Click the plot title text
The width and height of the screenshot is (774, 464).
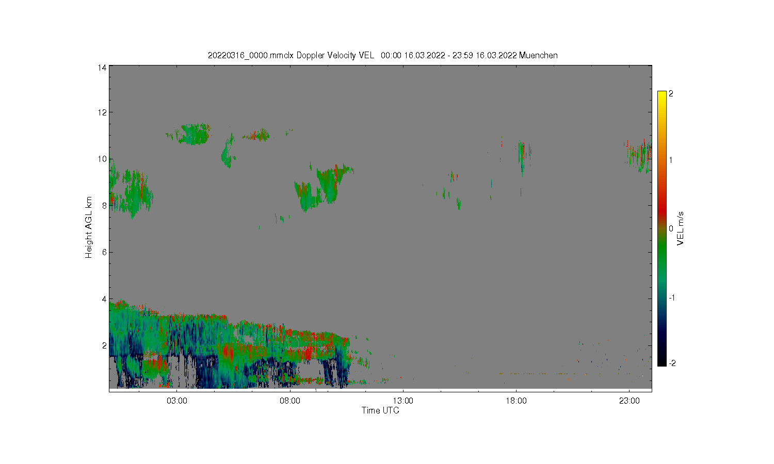tap(382, 55)
